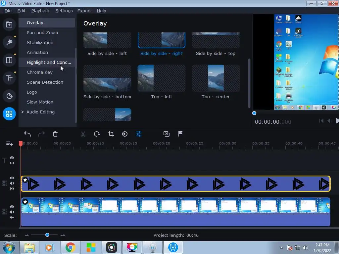
Task: Click the zoom out timeline icon
Action: coord(27,235)
